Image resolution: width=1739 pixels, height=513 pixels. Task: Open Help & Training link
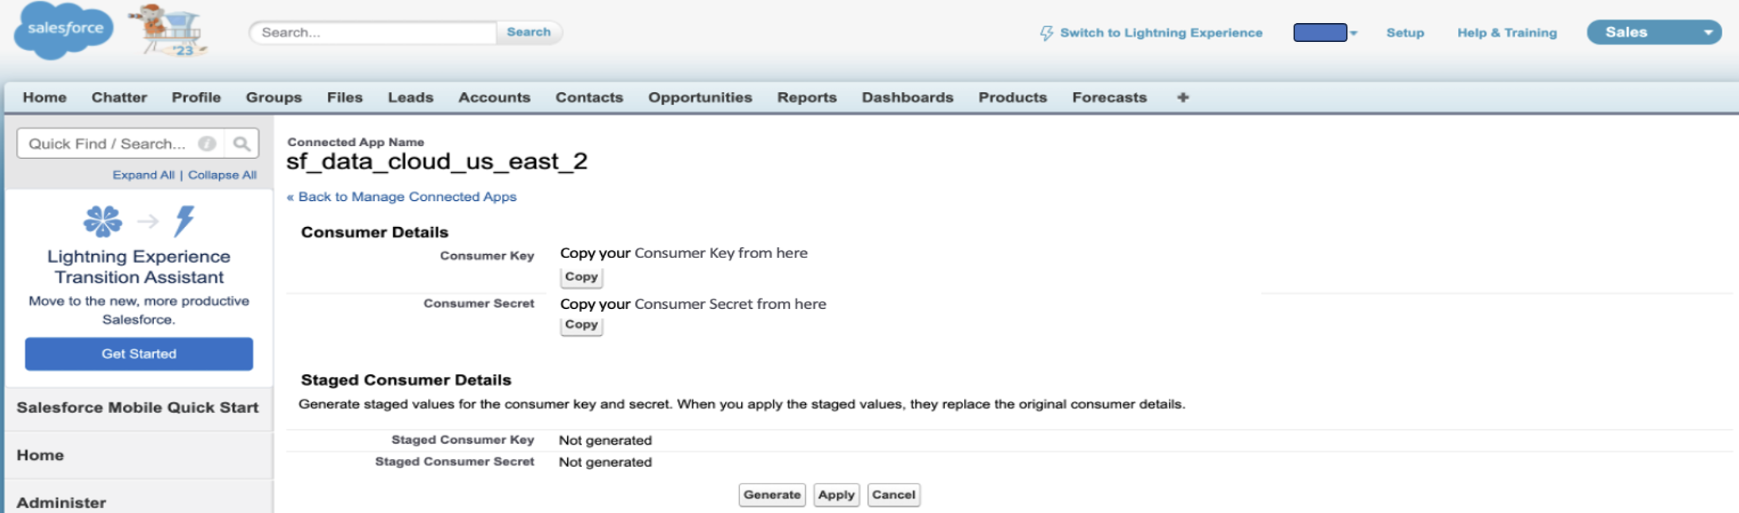1506,33
